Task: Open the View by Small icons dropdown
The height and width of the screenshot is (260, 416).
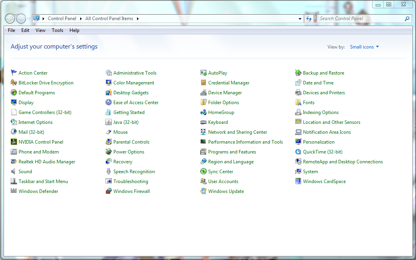Action: (x=365, y=47)
